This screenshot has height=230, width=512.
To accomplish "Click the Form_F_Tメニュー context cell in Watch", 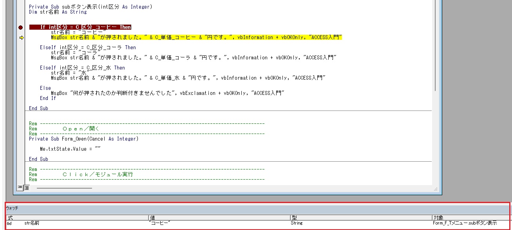I will [x=465, y=223].
